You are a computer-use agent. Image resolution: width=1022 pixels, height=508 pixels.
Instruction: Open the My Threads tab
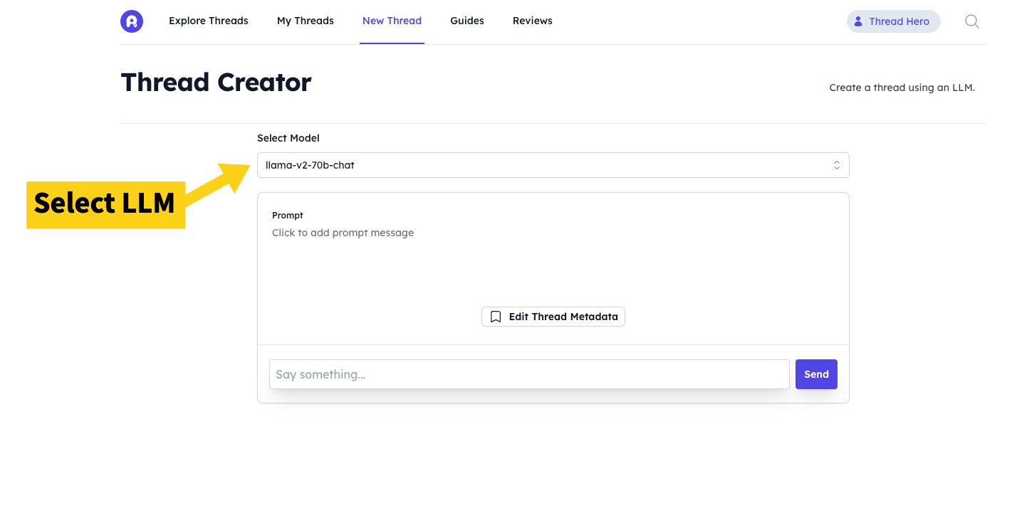(x=305, y=21)
